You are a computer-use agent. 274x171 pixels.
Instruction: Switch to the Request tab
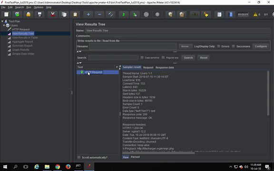coord(148,67)
